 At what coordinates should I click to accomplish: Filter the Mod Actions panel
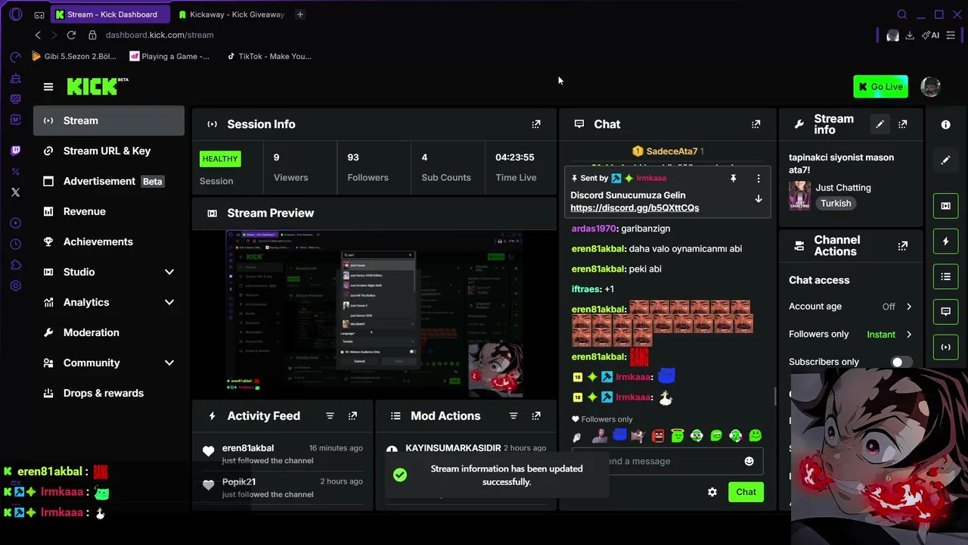click(513, 416)
